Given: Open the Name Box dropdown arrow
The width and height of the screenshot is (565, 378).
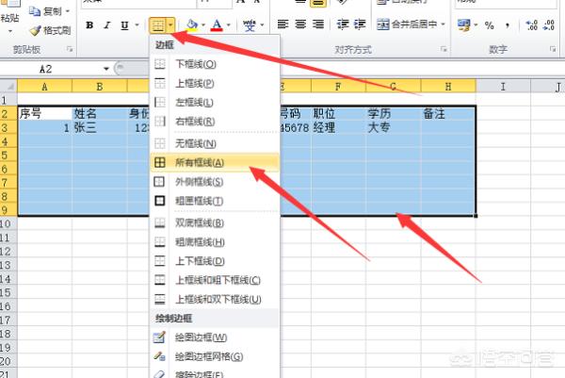Looking at the screenshot, I should 105,69.
